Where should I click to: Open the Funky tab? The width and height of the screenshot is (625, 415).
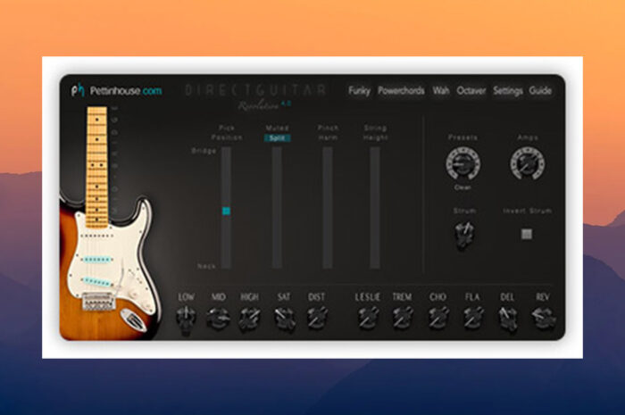[x=359, y=91]
